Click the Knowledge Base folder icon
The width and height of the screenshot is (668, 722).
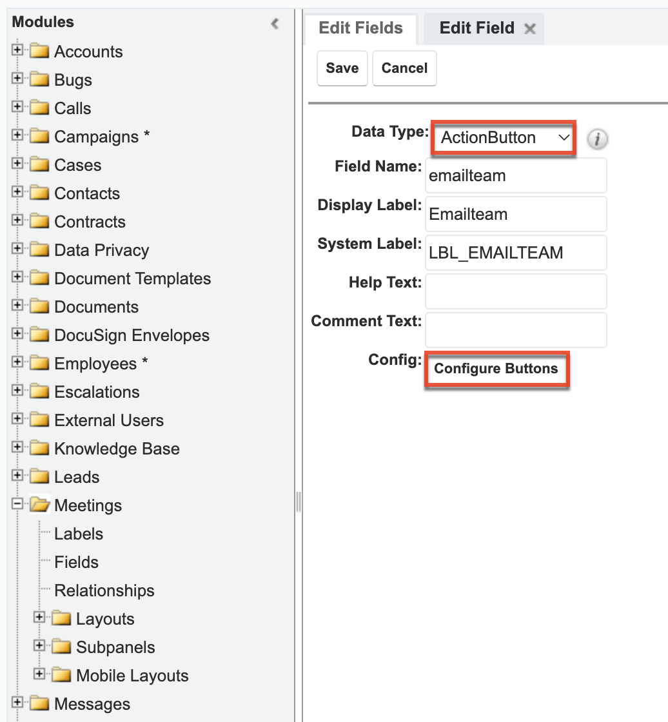38,449
